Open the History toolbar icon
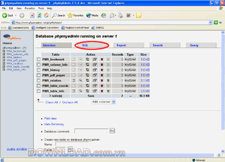The image size is (225, 162). click(104, 15)
